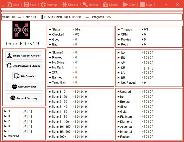Select the Stop label in toolbar
This screenshot has height=142, width=184.
coord(149,5)
